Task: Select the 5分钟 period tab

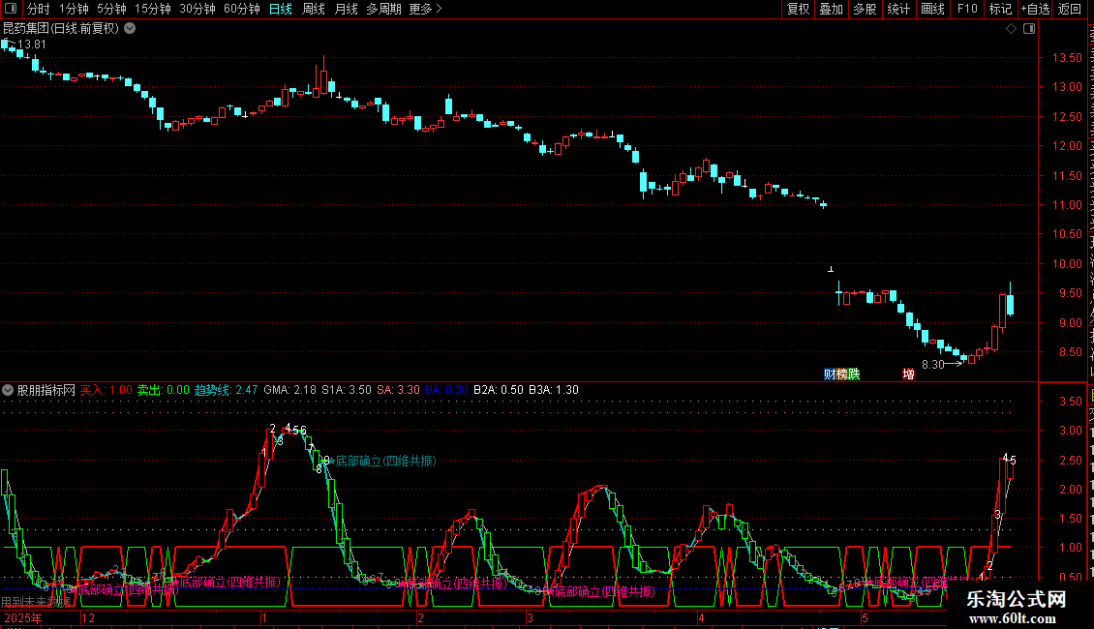Action: pos(111,9)
